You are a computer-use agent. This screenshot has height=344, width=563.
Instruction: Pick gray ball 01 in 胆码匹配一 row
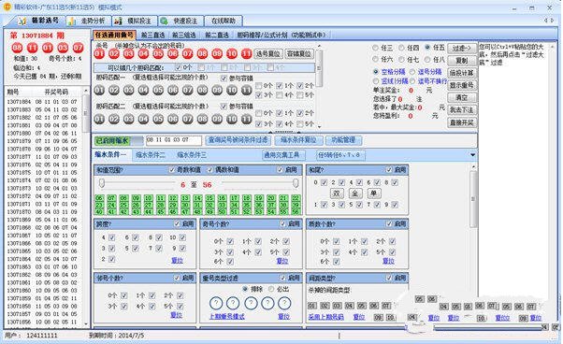99,90
